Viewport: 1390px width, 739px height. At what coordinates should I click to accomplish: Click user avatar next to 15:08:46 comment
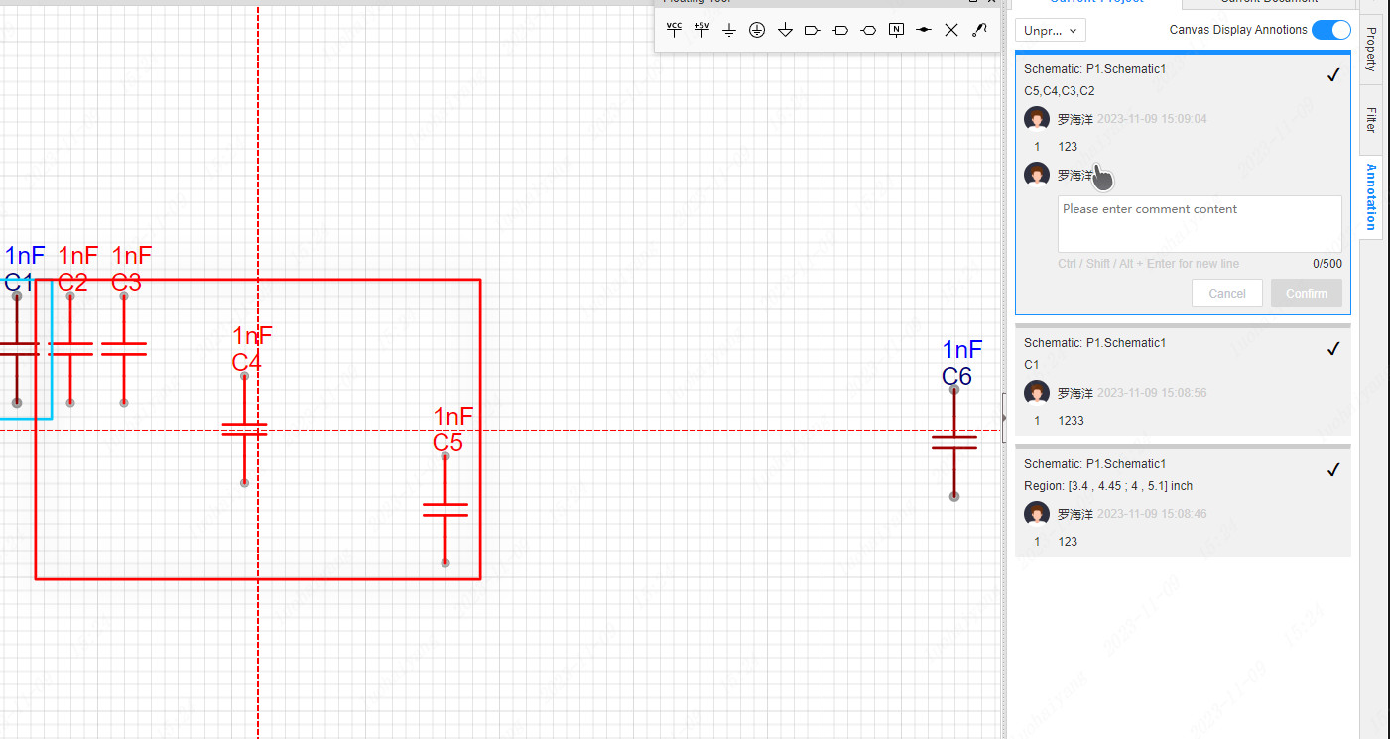pos(1037,514)
